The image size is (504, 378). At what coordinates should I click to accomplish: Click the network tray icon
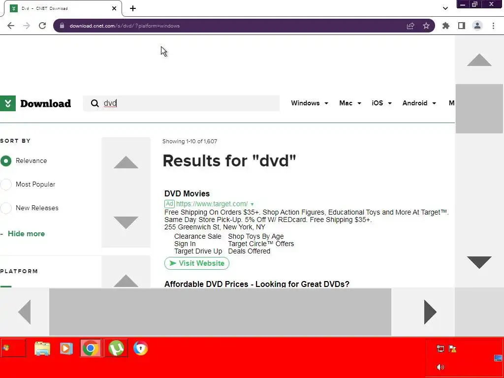click(441, 349)
